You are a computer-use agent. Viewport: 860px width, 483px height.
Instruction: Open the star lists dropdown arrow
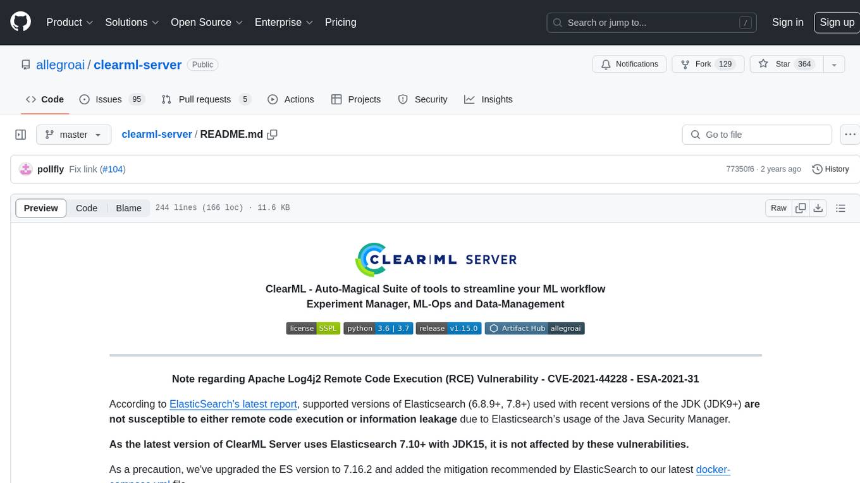tap(834, 64)
